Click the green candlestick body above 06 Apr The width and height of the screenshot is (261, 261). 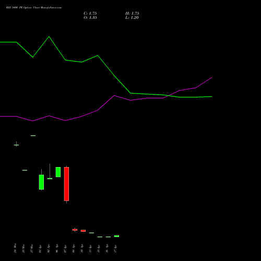(x=58, y=172)
